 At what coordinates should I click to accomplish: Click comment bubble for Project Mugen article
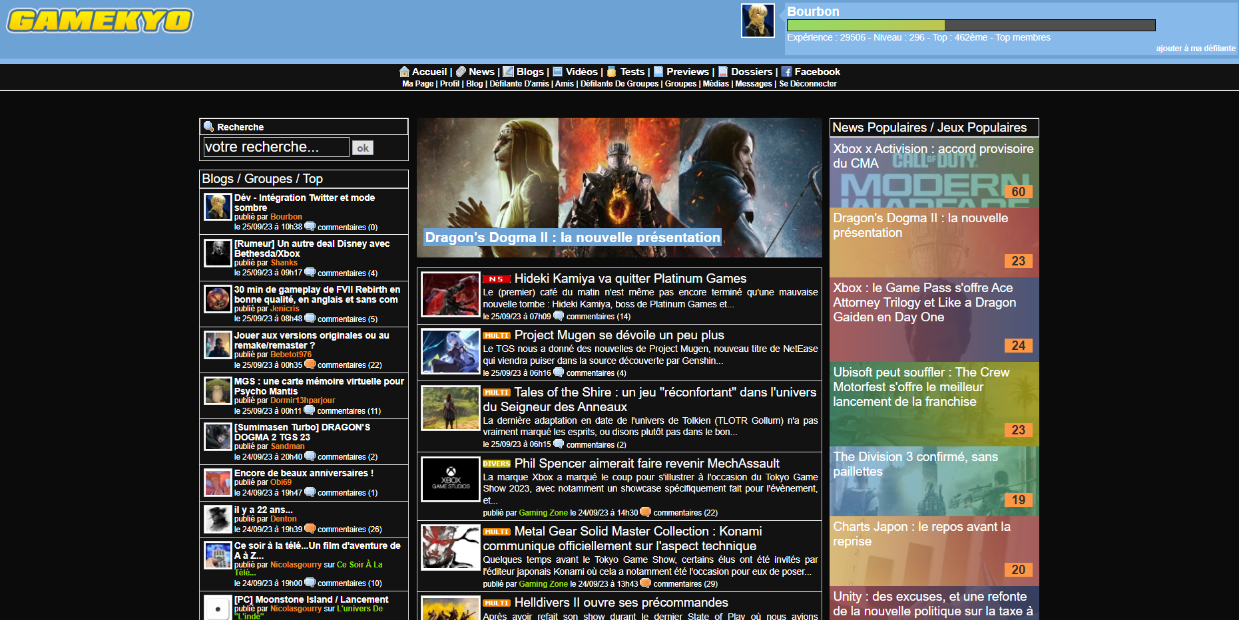(559, 373)
